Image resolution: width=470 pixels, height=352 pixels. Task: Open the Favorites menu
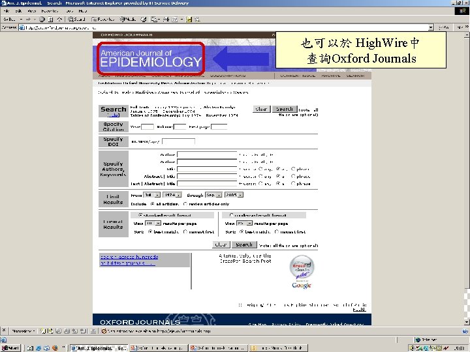50,11
